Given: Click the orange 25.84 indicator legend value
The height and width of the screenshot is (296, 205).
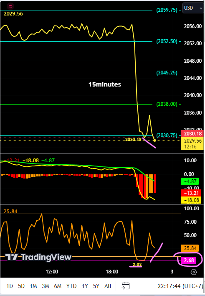Looking at the screenshot, I should (x=10, y=212).
